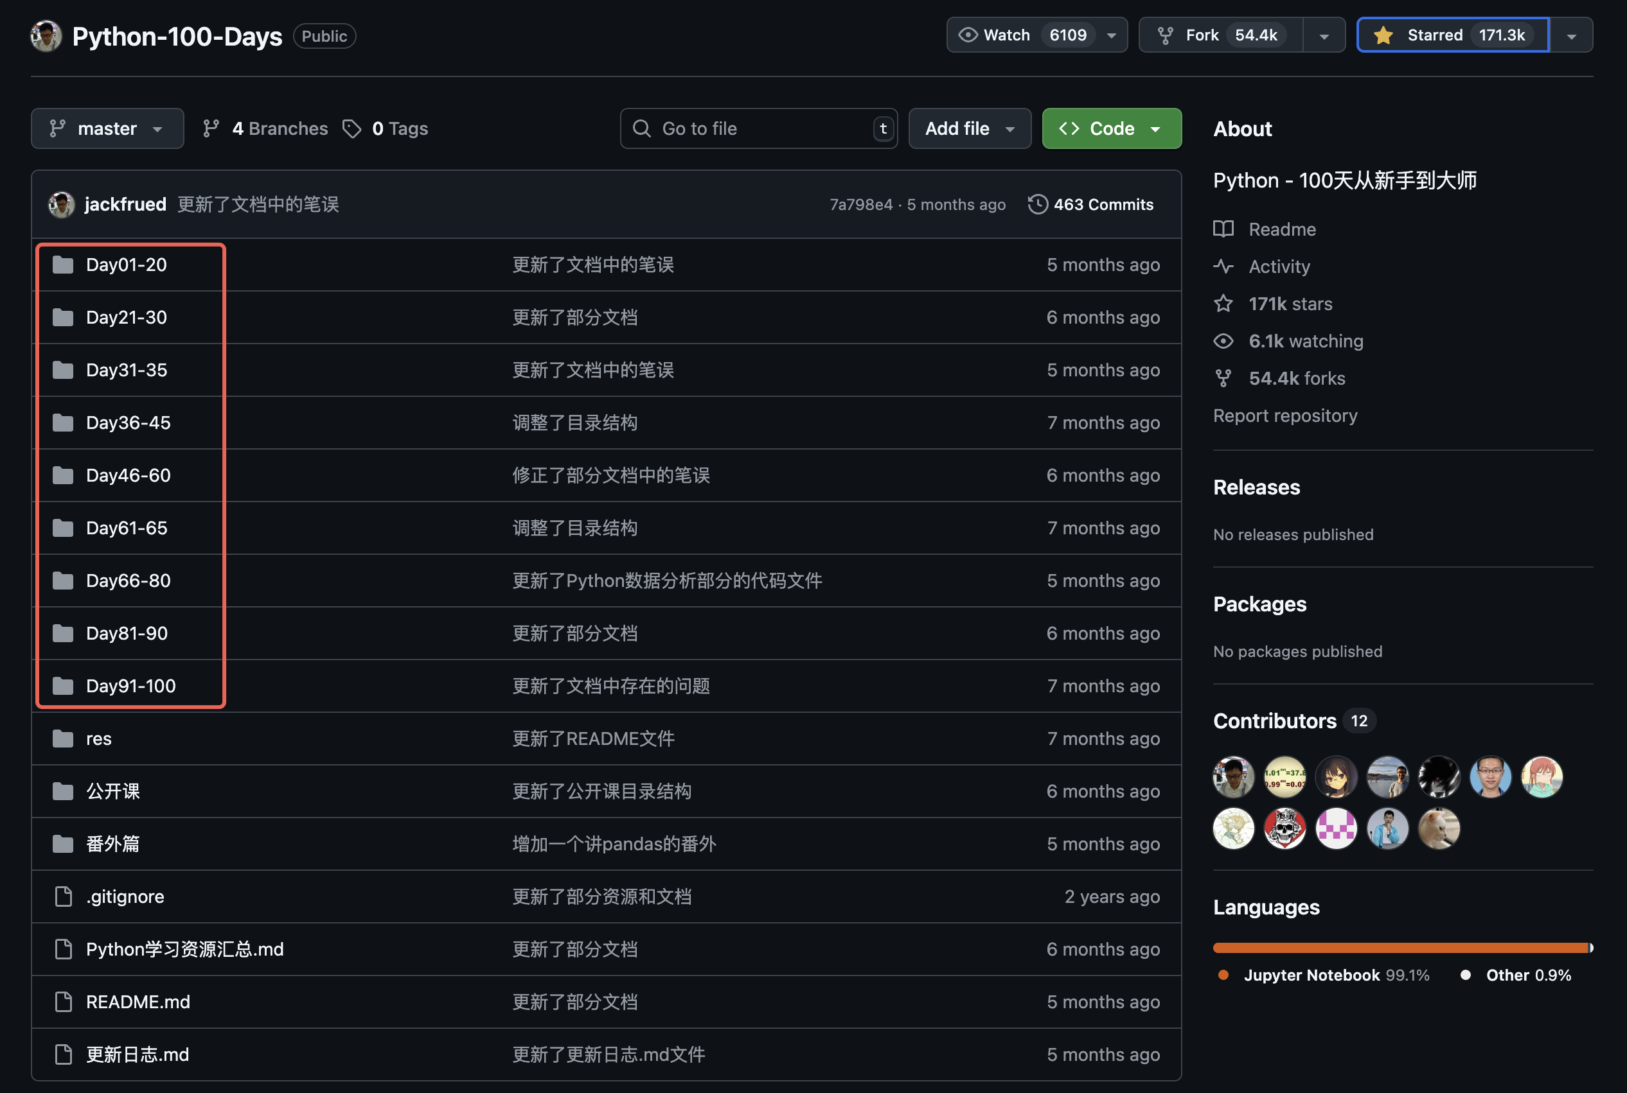Click the Readme book icon in About
Screen dimensions: 1627x1093
1223,229
